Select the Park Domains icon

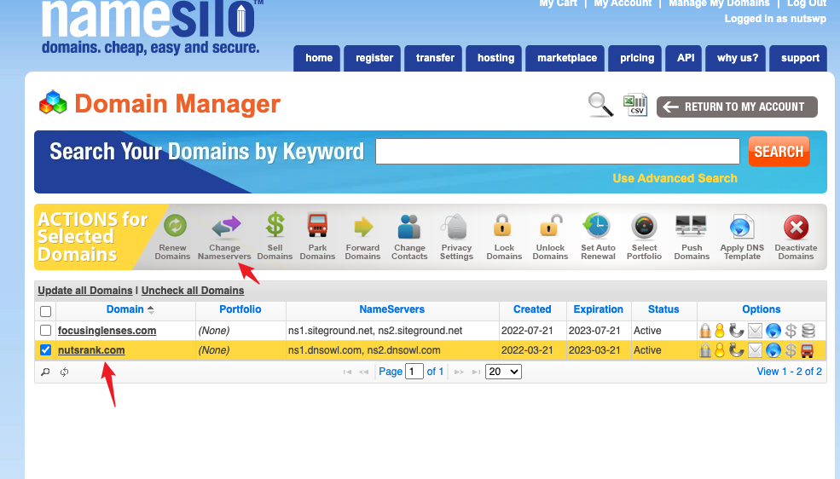click(317, 227)
